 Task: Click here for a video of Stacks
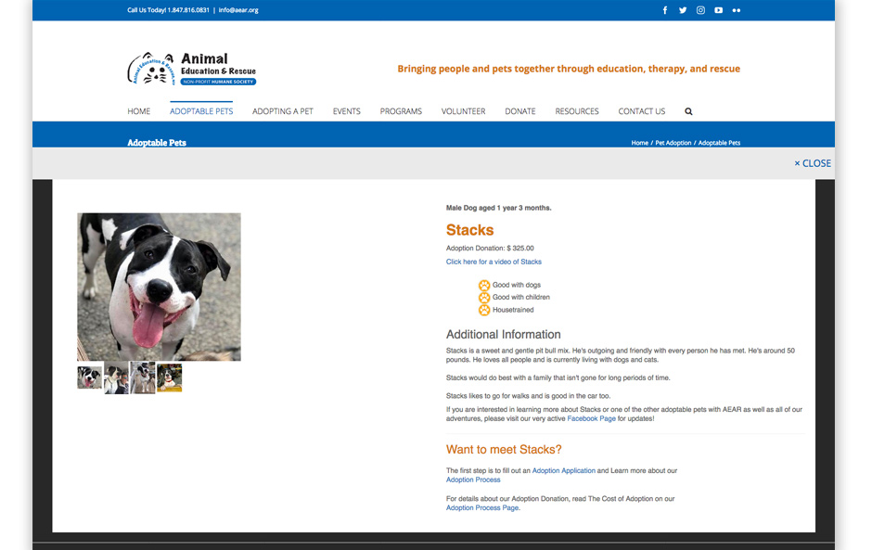click(x=493, y=262)
